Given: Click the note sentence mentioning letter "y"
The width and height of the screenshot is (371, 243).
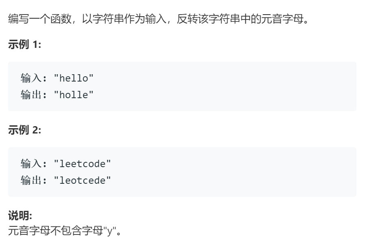Looking at the screenshot, I should coord(65,230).
